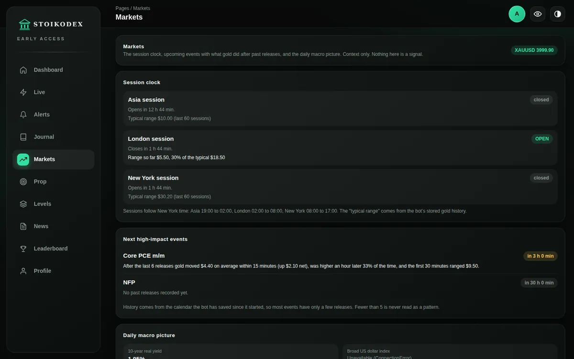The height and width of the screenshot is (359, 574).
Task: Click the London session heading
Action: click(x=151, y=139)
